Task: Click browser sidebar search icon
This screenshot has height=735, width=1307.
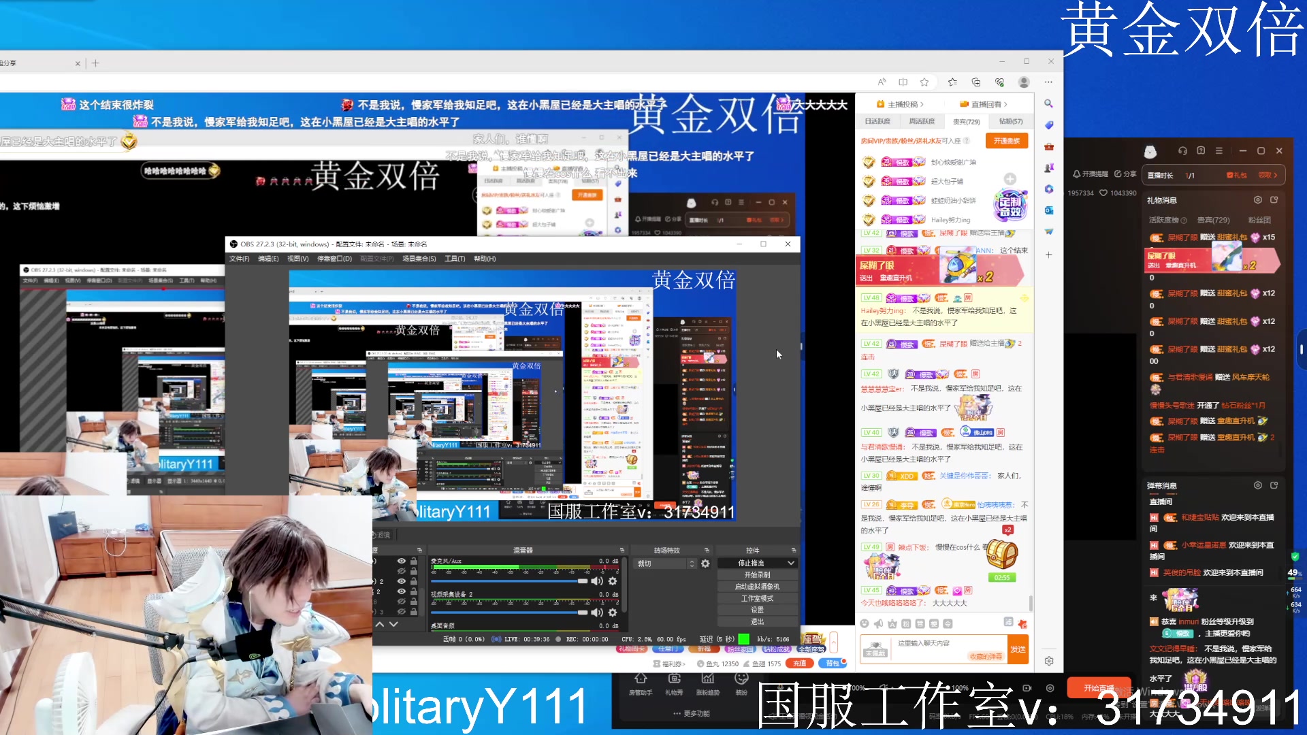Action: tap(1048, 103)
